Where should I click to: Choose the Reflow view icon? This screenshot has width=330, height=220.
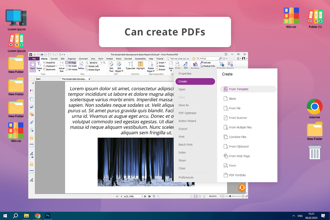tap(81, 66)
